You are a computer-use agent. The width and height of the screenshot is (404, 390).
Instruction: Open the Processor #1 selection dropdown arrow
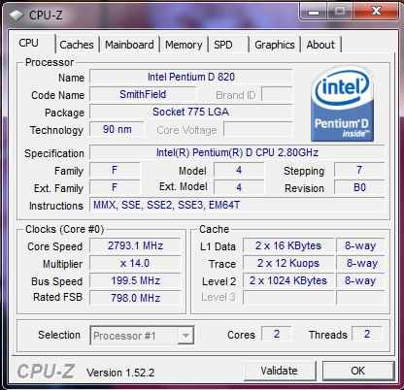tap(185, 336)
